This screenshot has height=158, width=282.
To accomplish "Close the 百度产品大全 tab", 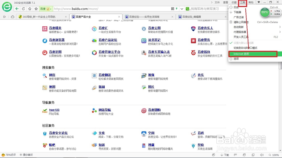I will pyautogui.click(x=119, y=17).
